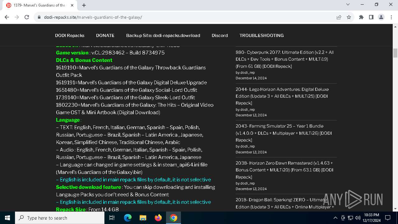
Task: Open dodi_rep author link under Lego Horizon
Action: pyautogui.click(x=248, y=110)
